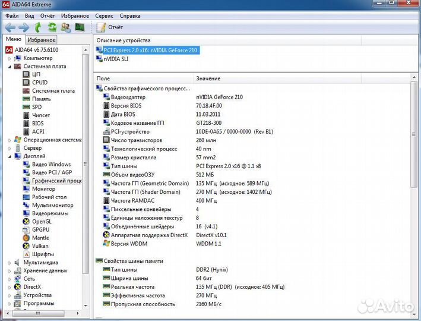Collapse the Дисплей tree node

[x=10, y=156]
